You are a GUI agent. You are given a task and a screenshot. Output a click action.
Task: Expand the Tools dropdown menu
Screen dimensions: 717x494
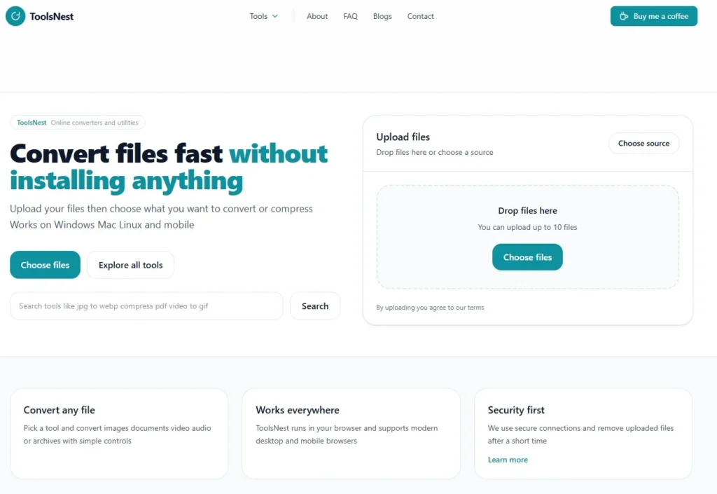coord(263,16)
